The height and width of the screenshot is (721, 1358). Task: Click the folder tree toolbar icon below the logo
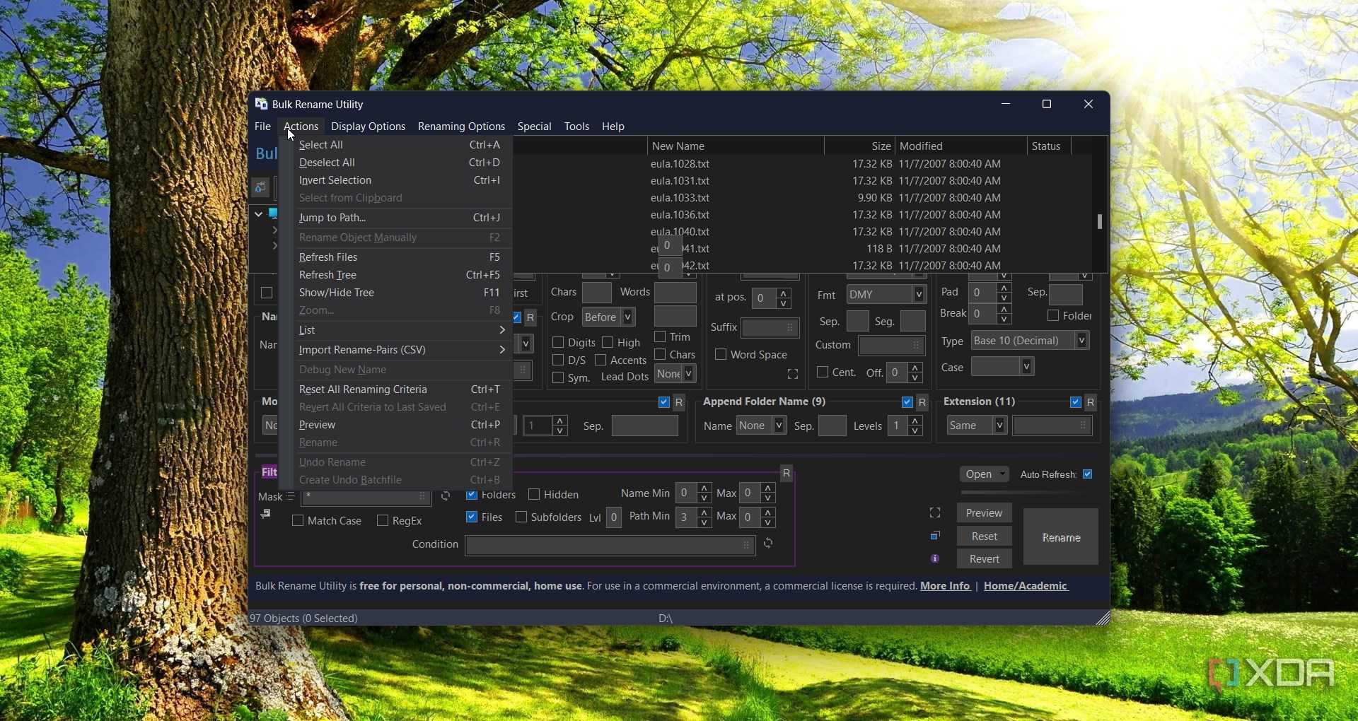[260, 187]
